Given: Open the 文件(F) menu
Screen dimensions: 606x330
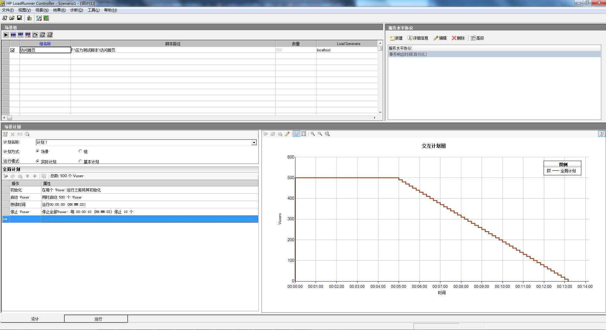Looking at the screenshot, I should 8,10.
